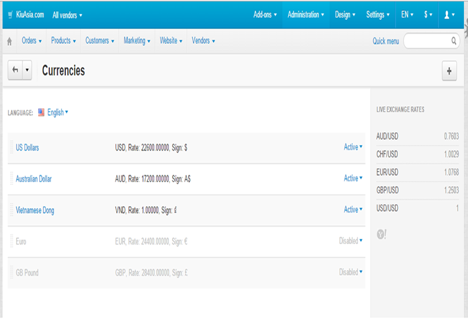Click the Quick menu link

point(386,41)
